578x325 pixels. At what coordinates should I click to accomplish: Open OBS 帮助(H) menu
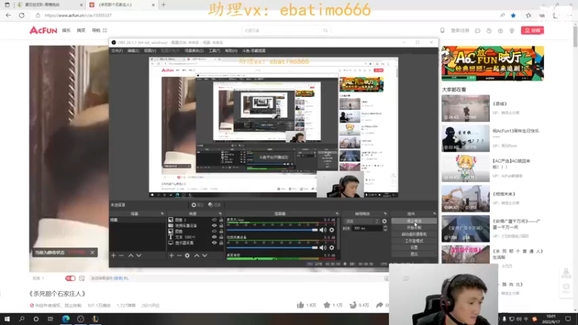231,51
